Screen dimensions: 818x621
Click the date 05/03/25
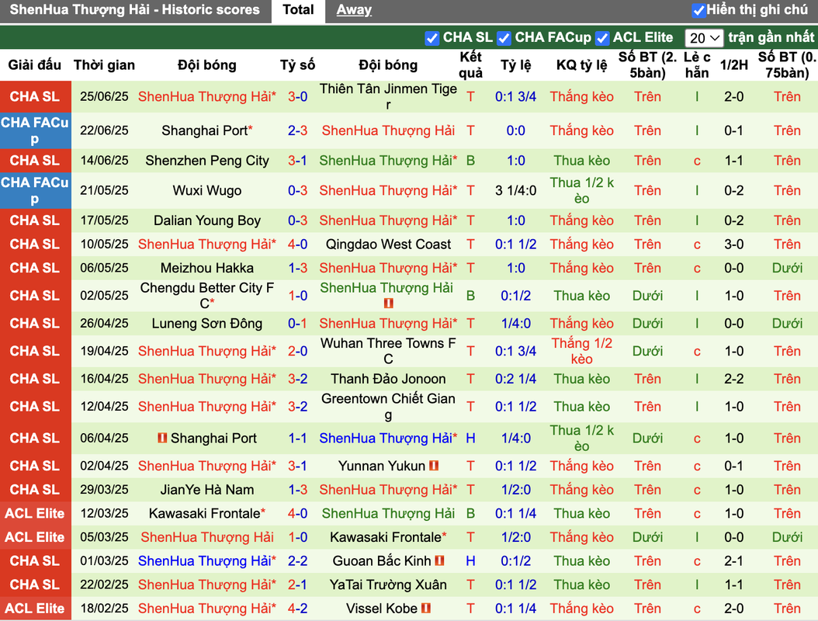(x=104, y=537)
